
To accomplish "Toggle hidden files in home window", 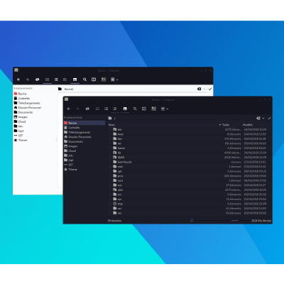I will [37, 80].
